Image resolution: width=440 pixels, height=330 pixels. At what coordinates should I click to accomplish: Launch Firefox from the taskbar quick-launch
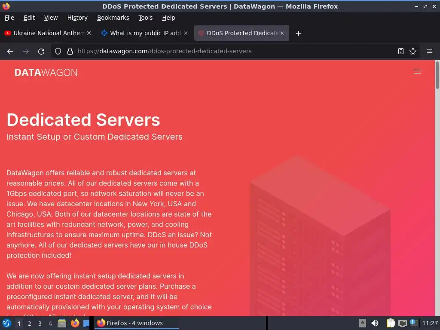coord(75,323)
